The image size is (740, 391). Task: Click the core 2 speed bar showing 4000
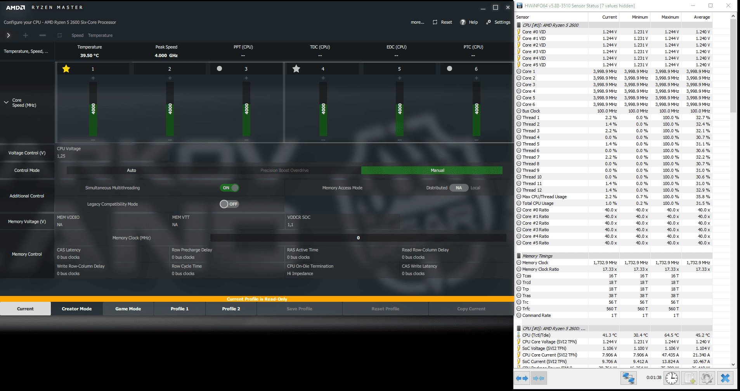pos(170,109)
